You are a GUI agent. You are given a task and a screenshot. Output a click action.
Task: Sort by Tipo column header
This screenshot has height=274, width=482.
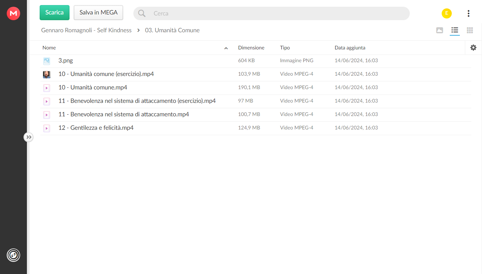point(285,48)
